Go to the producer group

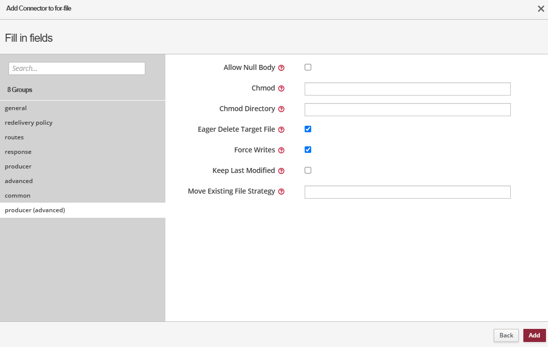(x=18, y=166)
